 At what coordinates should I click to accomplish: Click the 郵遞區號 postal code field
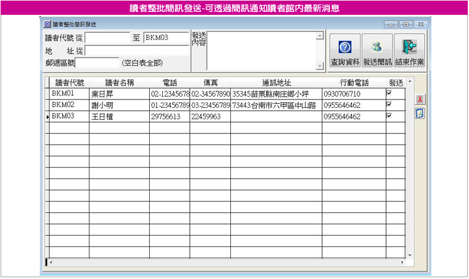coord(97,63)
